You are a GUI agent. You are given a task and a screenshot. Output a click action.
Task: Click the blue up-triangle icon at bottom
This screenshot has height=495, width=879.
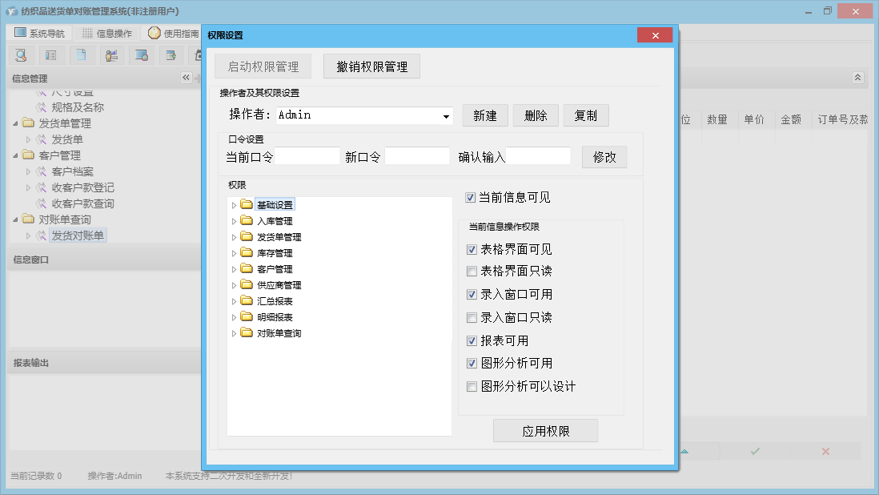tap(684, 451)
